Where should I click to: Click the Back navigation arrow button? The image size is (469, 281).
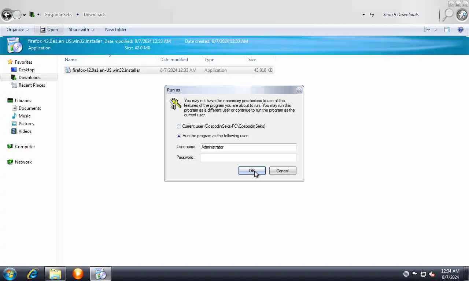(x=7, y=15)
